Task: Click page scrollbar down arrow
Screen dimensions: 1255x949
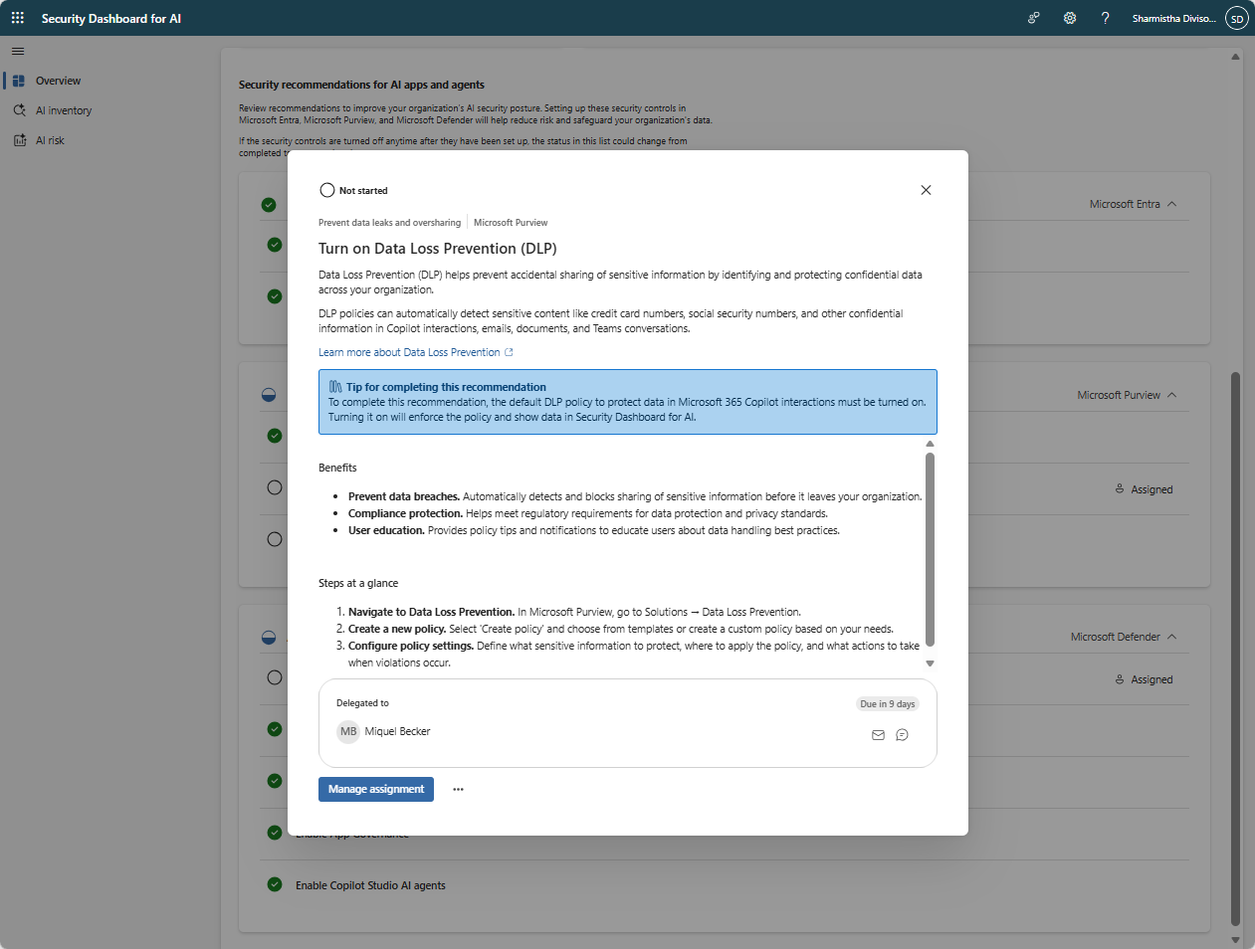Action: coord(1235,939)
